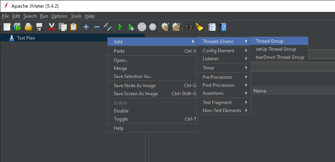This screenshot has height=162, width=335.
Task: Click the Clear All double broom icon
Action: tap(177, 27)
